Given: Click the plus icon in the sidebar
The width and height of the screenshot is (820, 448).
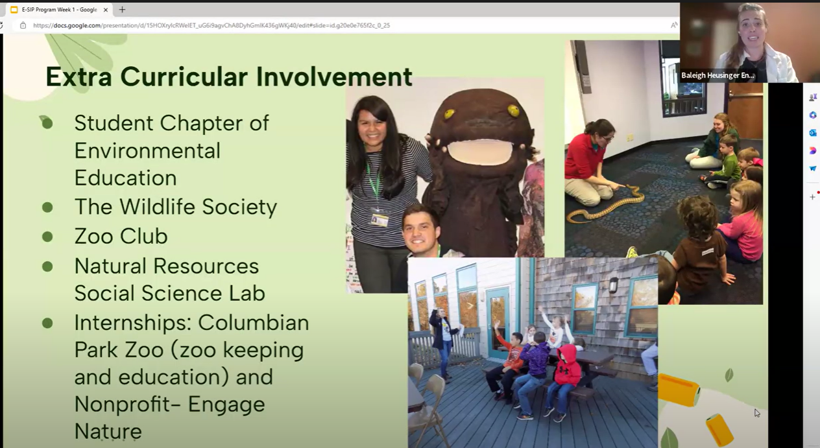Looking at the screenshot, I should tap(812, 196).
